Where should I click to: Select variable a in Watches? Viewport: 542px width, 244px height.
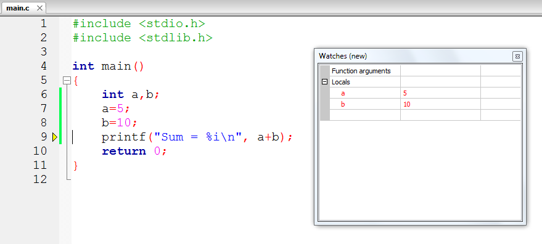(x=343, y=93)
